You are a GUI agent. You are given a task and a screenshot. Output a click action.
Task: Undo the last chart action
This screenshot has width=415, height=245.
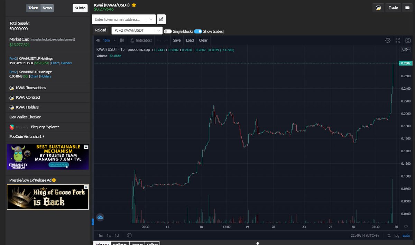[x=159, y=40]
